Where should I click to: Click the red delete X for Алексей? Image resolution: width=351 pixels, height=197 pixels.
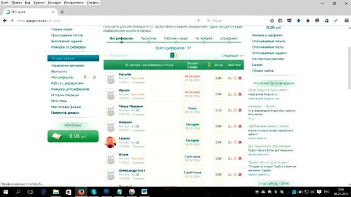(x=240, y=126)
